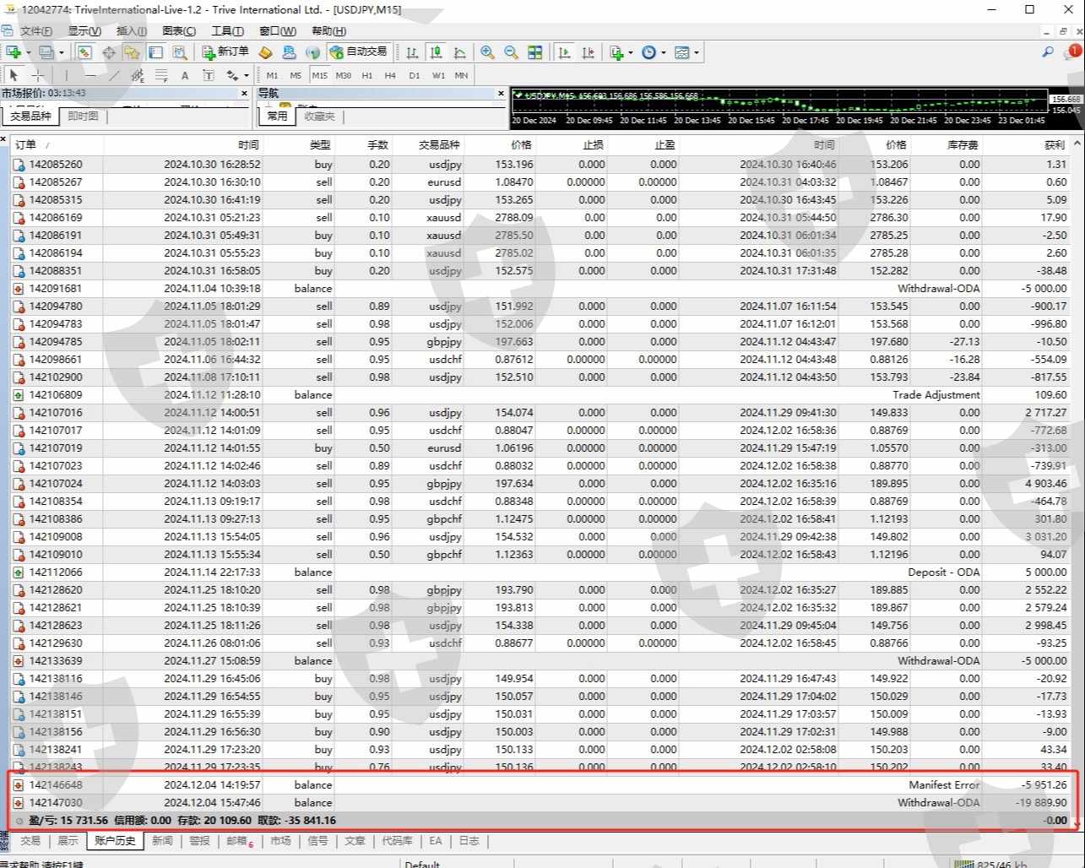Click the tile windows icon

pyautogui.click(x=534, y=52)
